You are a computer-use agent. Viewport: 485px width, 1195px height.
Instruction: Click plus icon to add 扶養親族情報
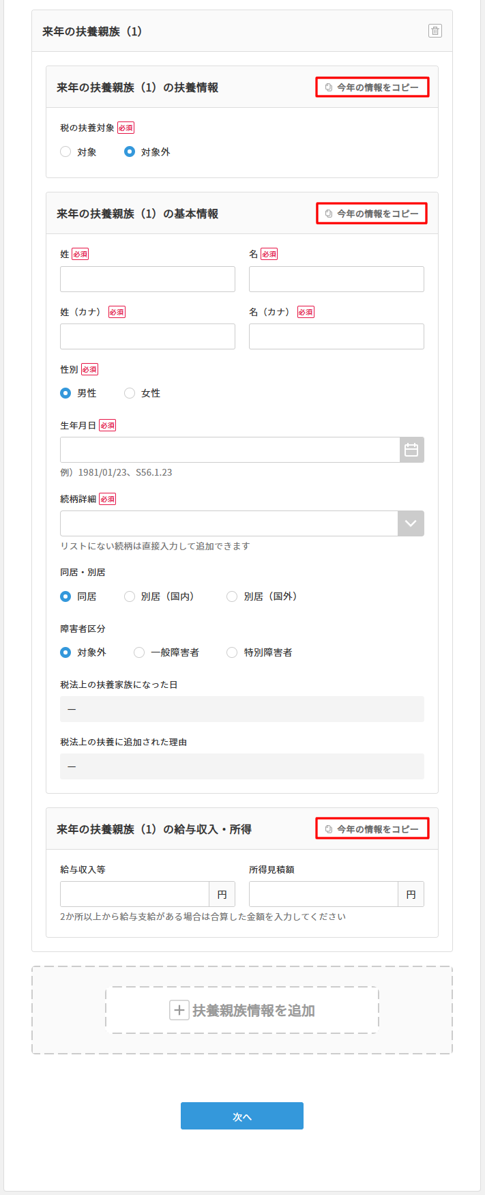[x=179, y=1010]
